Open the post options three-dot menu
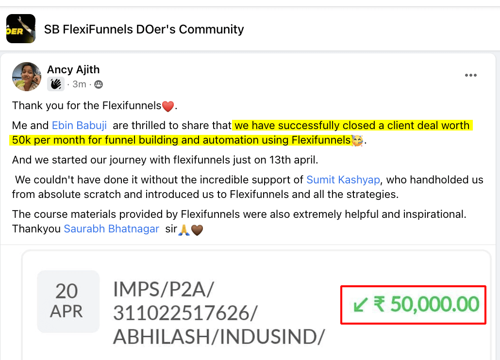The image size is (500, 360). pos(470,75)
